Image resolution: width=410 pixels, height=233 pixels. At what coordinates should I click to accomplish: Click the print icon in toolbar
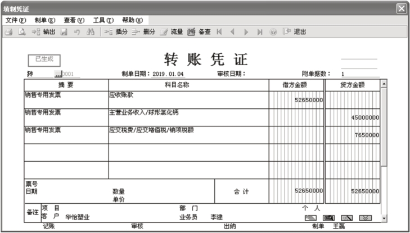(x=9, y=32)
